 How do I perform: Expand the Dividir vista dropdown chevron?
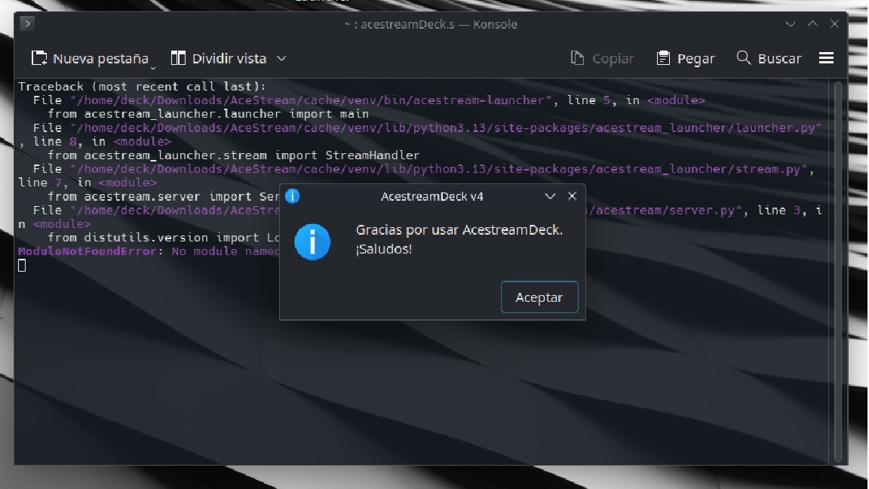281,58
